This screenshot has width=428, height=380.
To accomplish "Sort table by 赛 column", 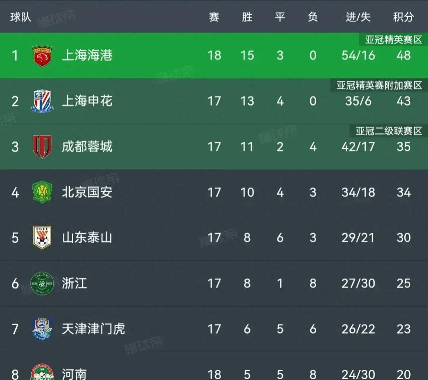I will pyautogui.click(x=214, y=17).
